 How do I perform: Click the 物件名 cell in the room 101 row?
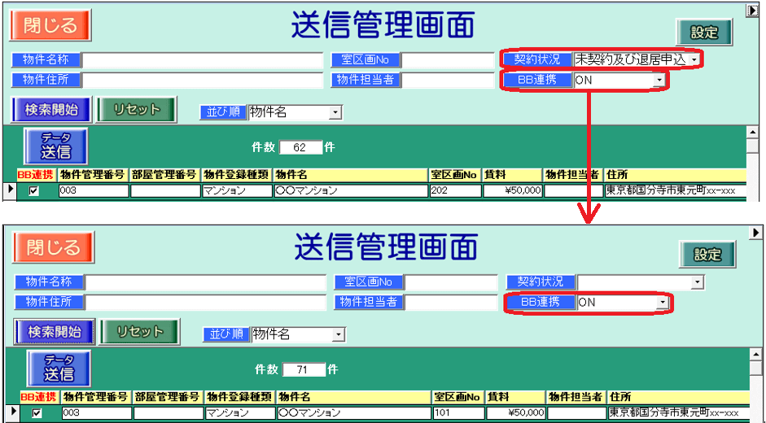click(353, 413)
